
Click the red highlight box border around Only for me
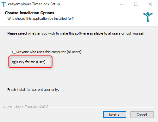[x=30, y=56]
